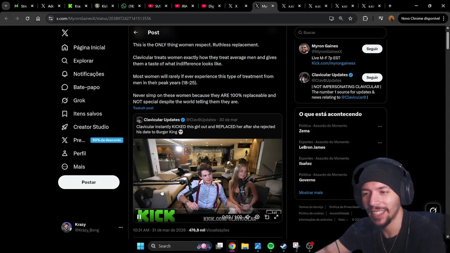
Task: Go back using the post header arrow
Action: click(136, 32)
